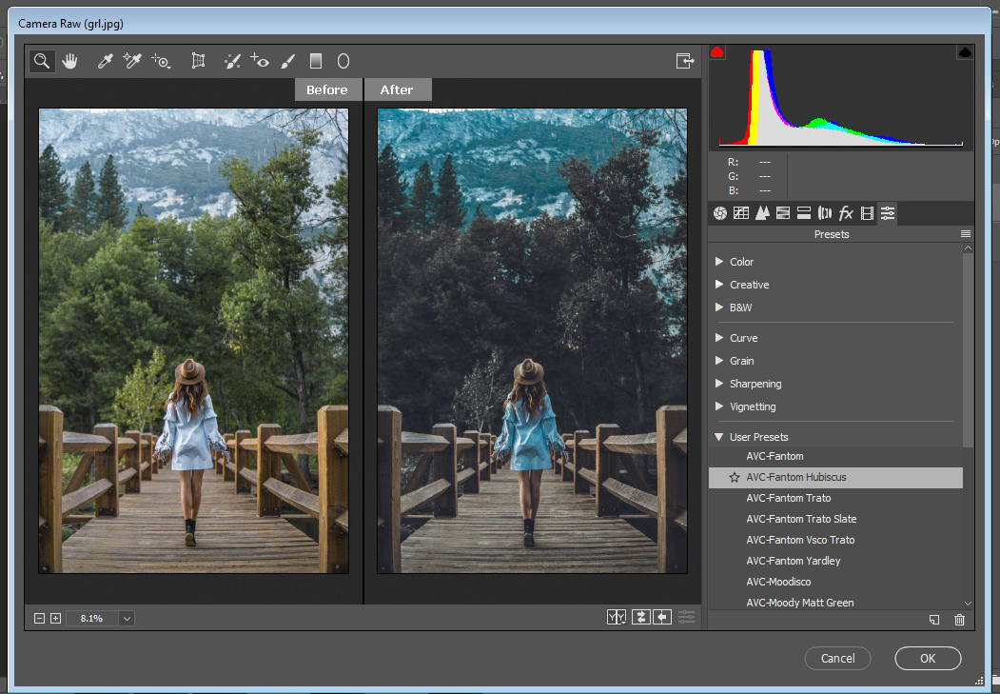1000x694 pixels.
Task: Select the Red Eye Removal tool
Action: coord(260,61)
